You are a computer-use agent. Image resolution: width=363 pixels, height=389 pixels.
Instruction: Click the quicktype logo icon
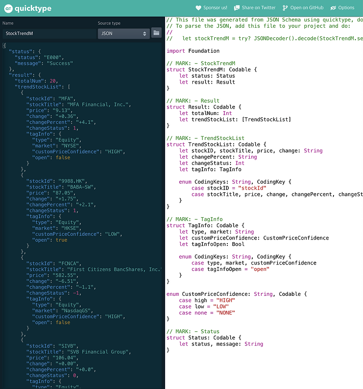tap(8, 8)
